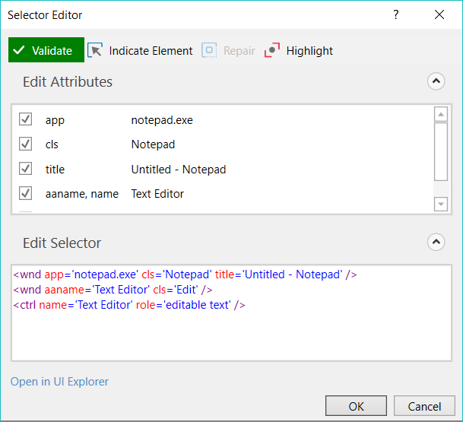
Task: Click the title attribute name
Action: click(x=55, y=170)
